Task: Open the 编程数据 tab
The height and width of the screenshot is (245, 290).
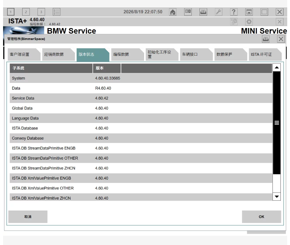Action: coord(127,55)
